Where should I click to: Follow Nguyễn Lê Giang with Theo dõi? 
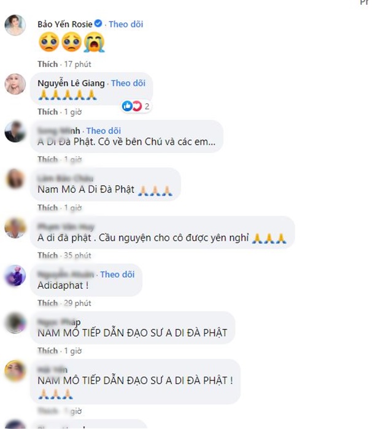[128, 83]
